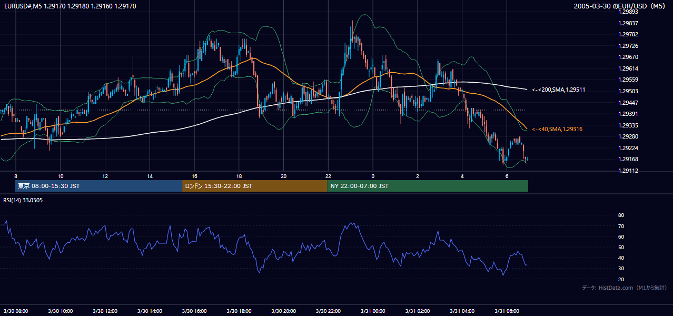
Task: Click RSI axis level 20
Action: [x=621, y=279]
